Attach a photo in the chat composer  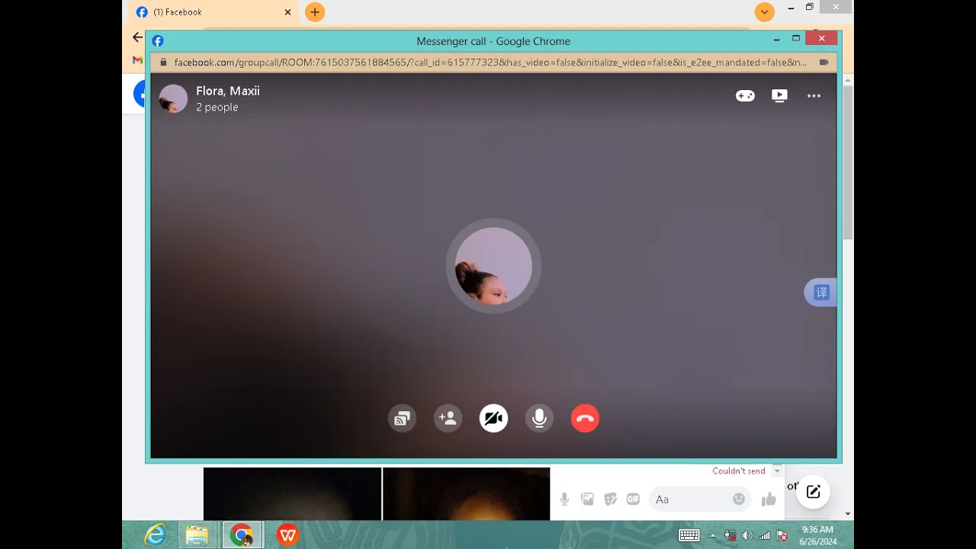(x=587, y=499)
